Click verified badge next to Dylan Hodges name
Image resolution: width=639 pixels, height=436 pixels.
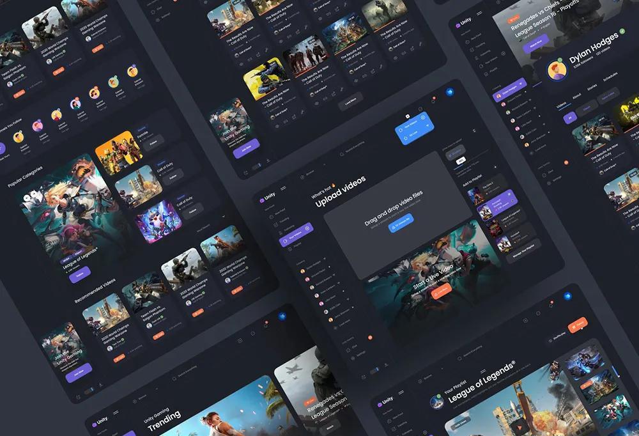pyautogui.click(x=622, y=31)
